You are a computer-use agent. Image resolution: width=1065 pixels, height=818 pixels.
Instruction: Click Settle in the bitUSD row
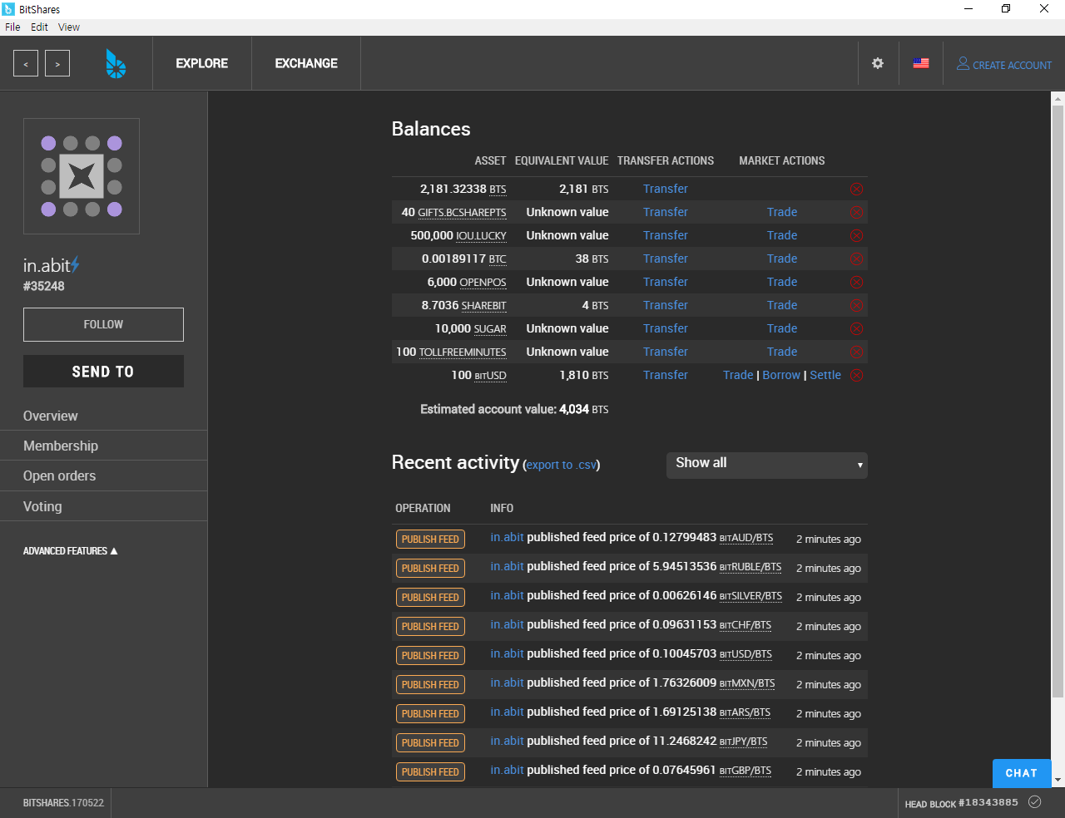(825, 375)
